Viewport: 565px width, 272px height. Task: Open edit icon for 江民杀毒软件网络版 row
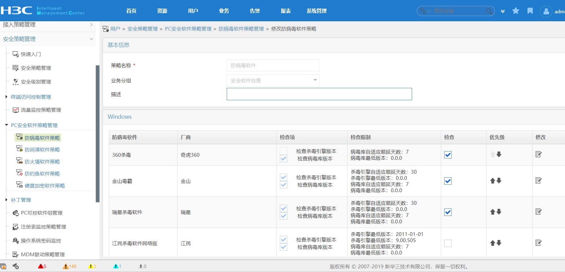(538, 243)
